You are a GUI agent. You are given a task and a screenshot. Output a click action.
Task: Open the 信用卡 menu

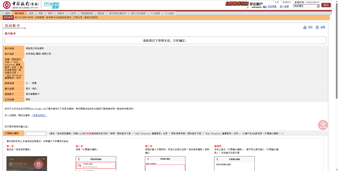point(61,13)
